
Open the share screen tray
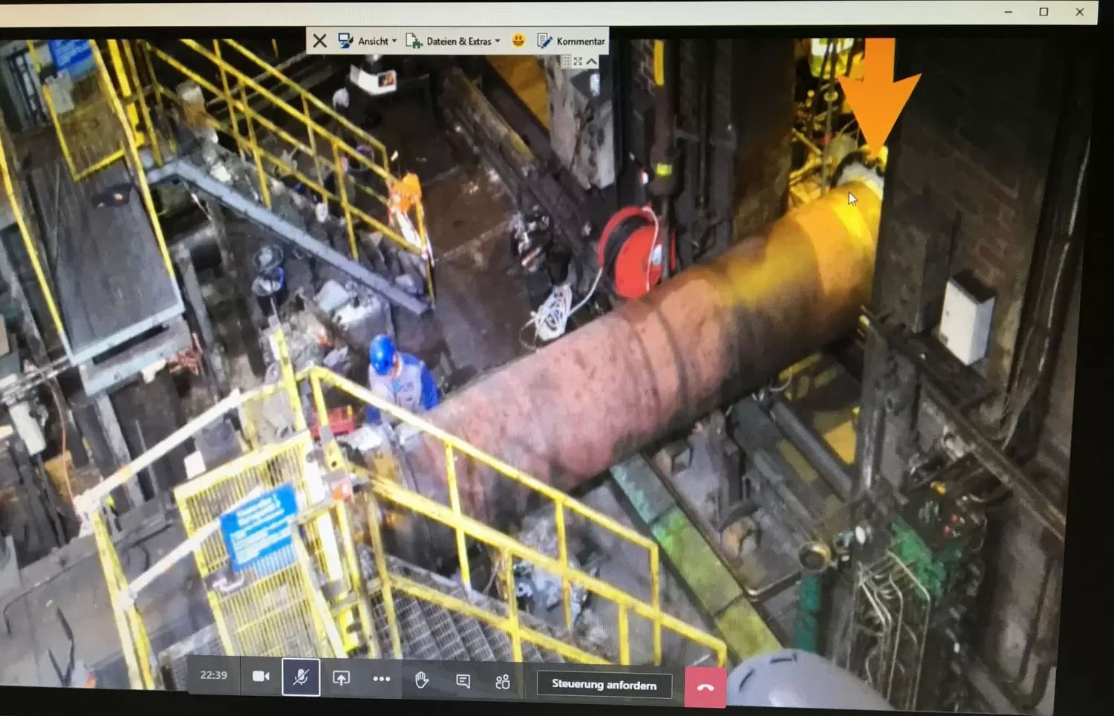pyautogui.click(x=341, y=678)
